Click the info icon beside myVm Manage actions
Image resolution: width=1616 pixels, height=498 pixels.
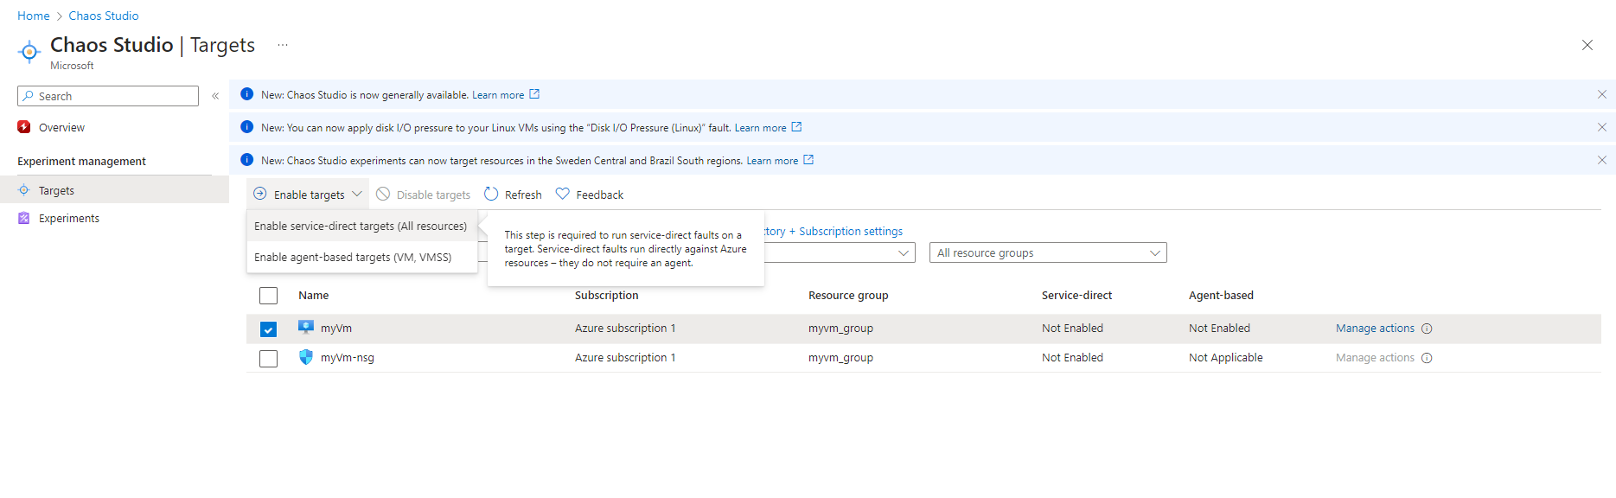[1427, 329]
